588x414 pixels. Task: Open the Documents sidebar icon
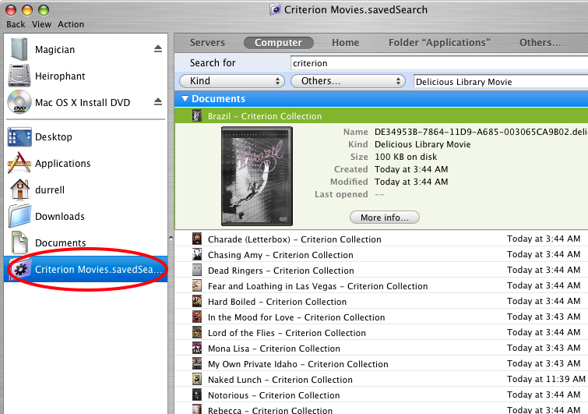(x=19, y=242)
